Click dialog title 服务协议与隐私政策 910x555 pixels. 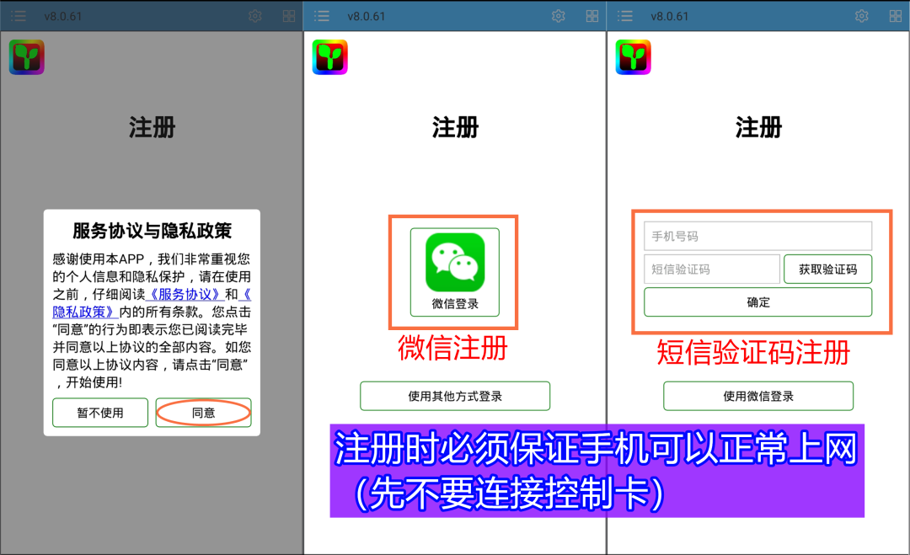[152, 231]
